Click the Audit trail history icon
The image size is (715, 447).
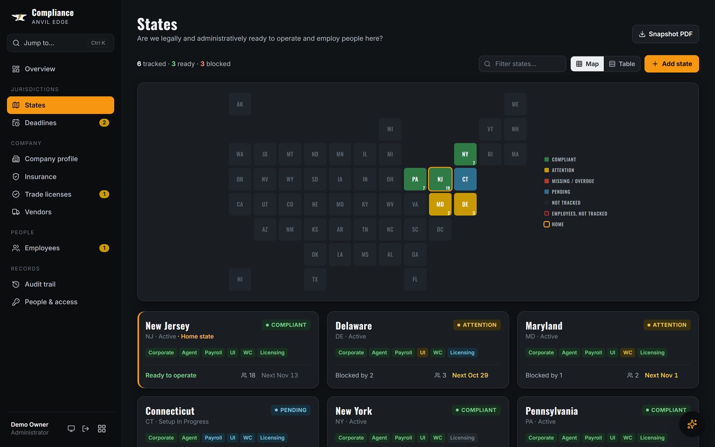click(x=16, y=284)
